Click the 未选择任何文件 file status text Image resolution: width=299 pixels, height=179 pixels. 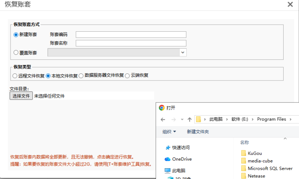point(49,96)
